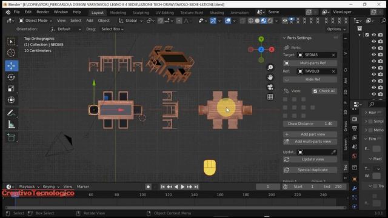388x218 pixels.
Task: Open the Playback dropdown menu
Action: pos(29,187)
